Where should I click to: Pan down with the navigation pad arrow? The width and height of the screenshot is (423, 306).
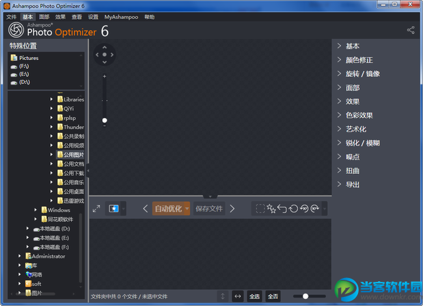pos(105,62)
